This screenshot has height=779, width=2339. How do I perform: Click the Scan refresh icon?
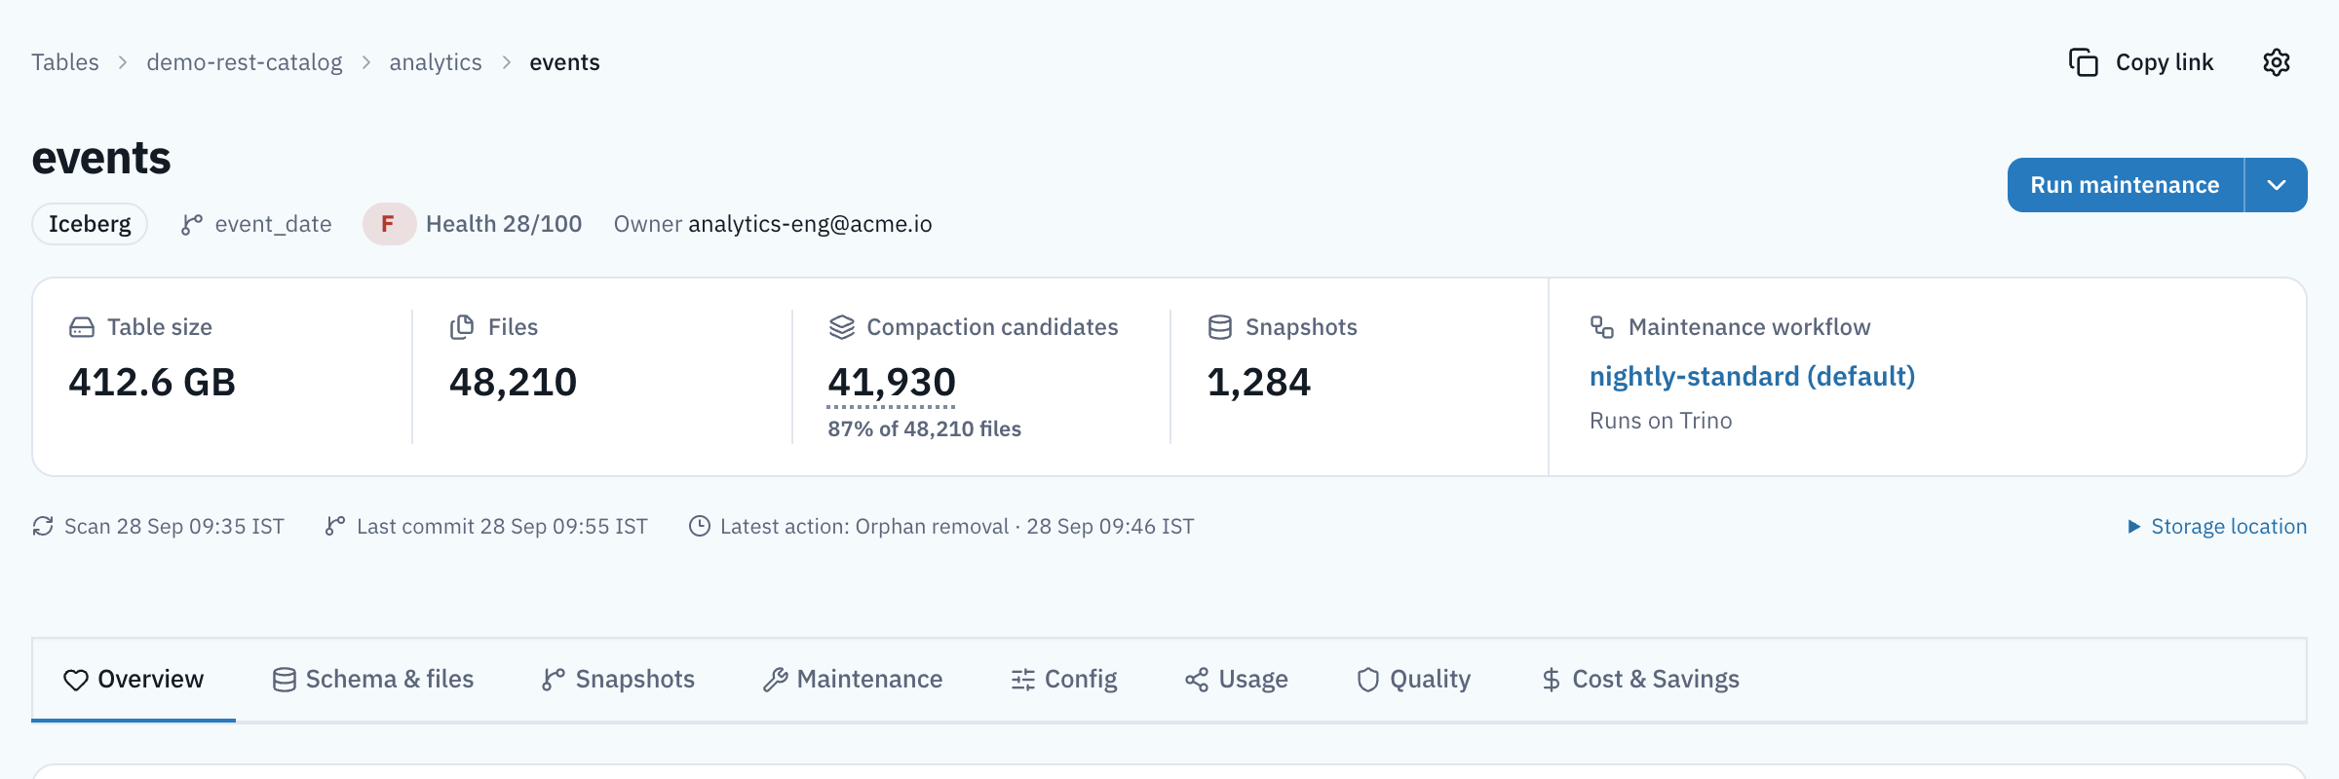click(x=43, y=526)
